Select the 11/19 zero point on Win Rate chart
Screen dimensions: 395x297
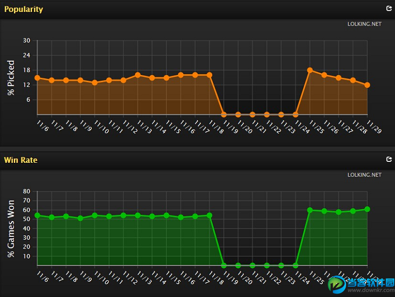(x=224, y=265)
